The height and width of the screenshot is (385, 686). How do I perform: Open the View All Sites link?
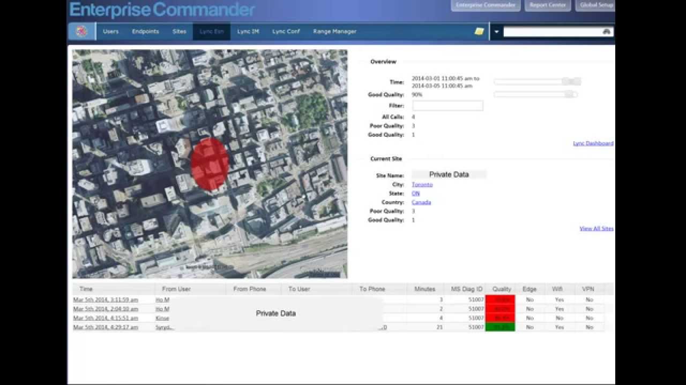(596, 229)
